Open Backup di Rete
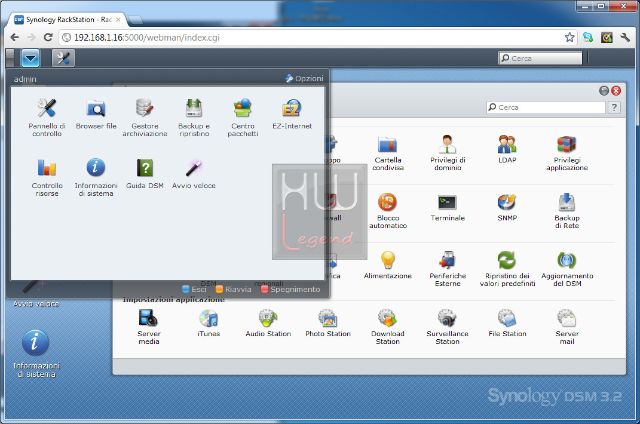The image size is (640, 424). coord(567,211)
